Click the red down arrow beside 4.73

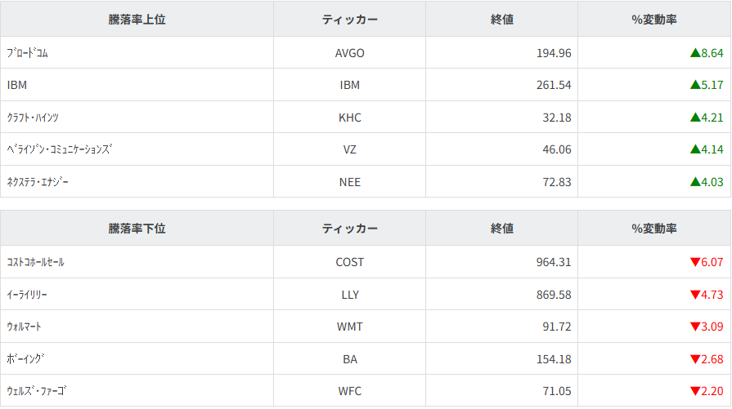click(x=694, y=295)
